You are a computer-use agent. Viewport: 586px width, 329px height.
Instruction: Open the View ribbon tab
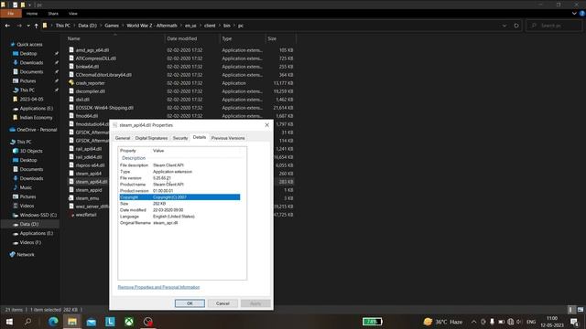click(73, 14)
